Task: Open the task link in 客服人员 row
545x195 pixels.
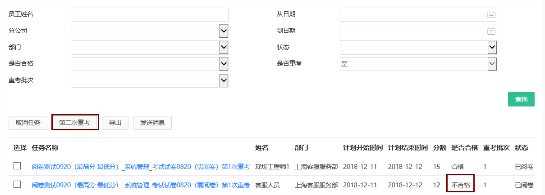Action: pyautogui.click(x=141, y=185)
